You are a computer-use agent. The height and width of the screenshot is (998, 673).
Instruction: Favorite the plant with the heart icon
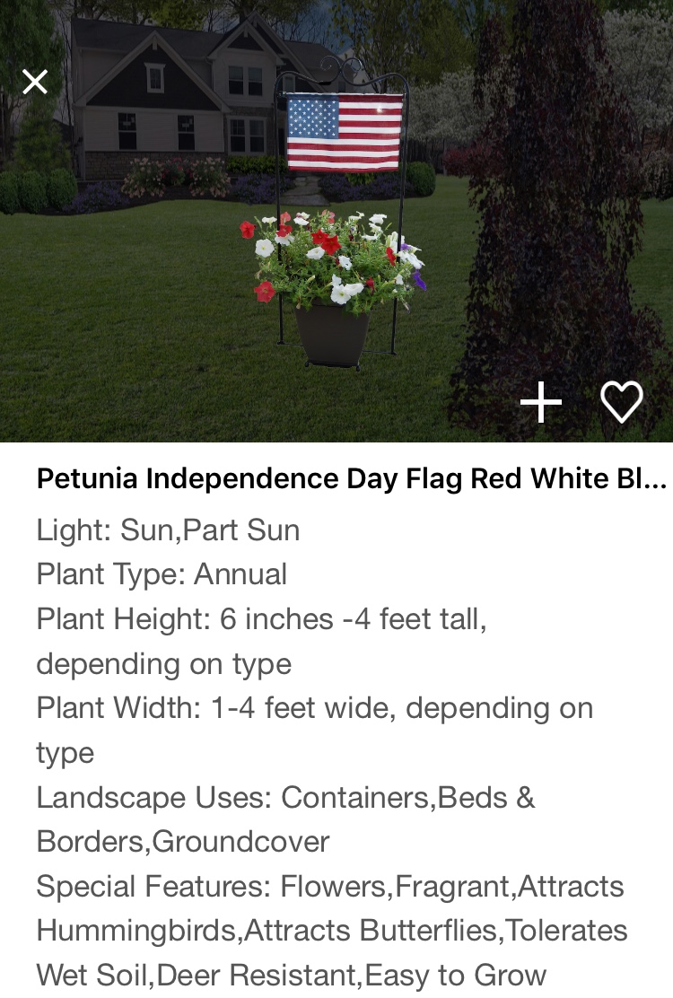pos(622,402)
